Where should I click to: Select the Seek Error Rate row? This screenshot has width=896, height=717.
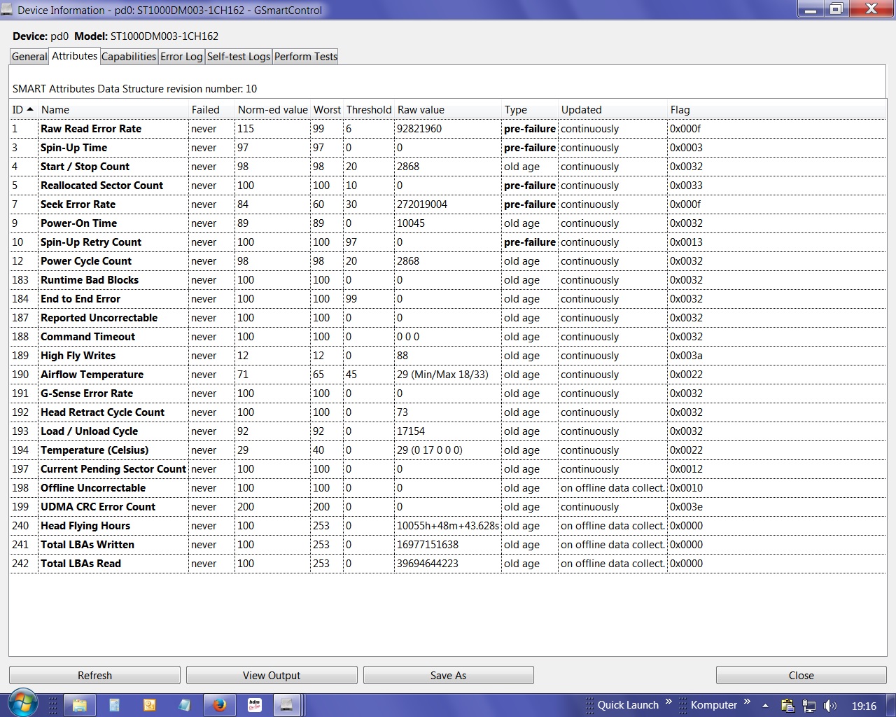click(448, 204)
